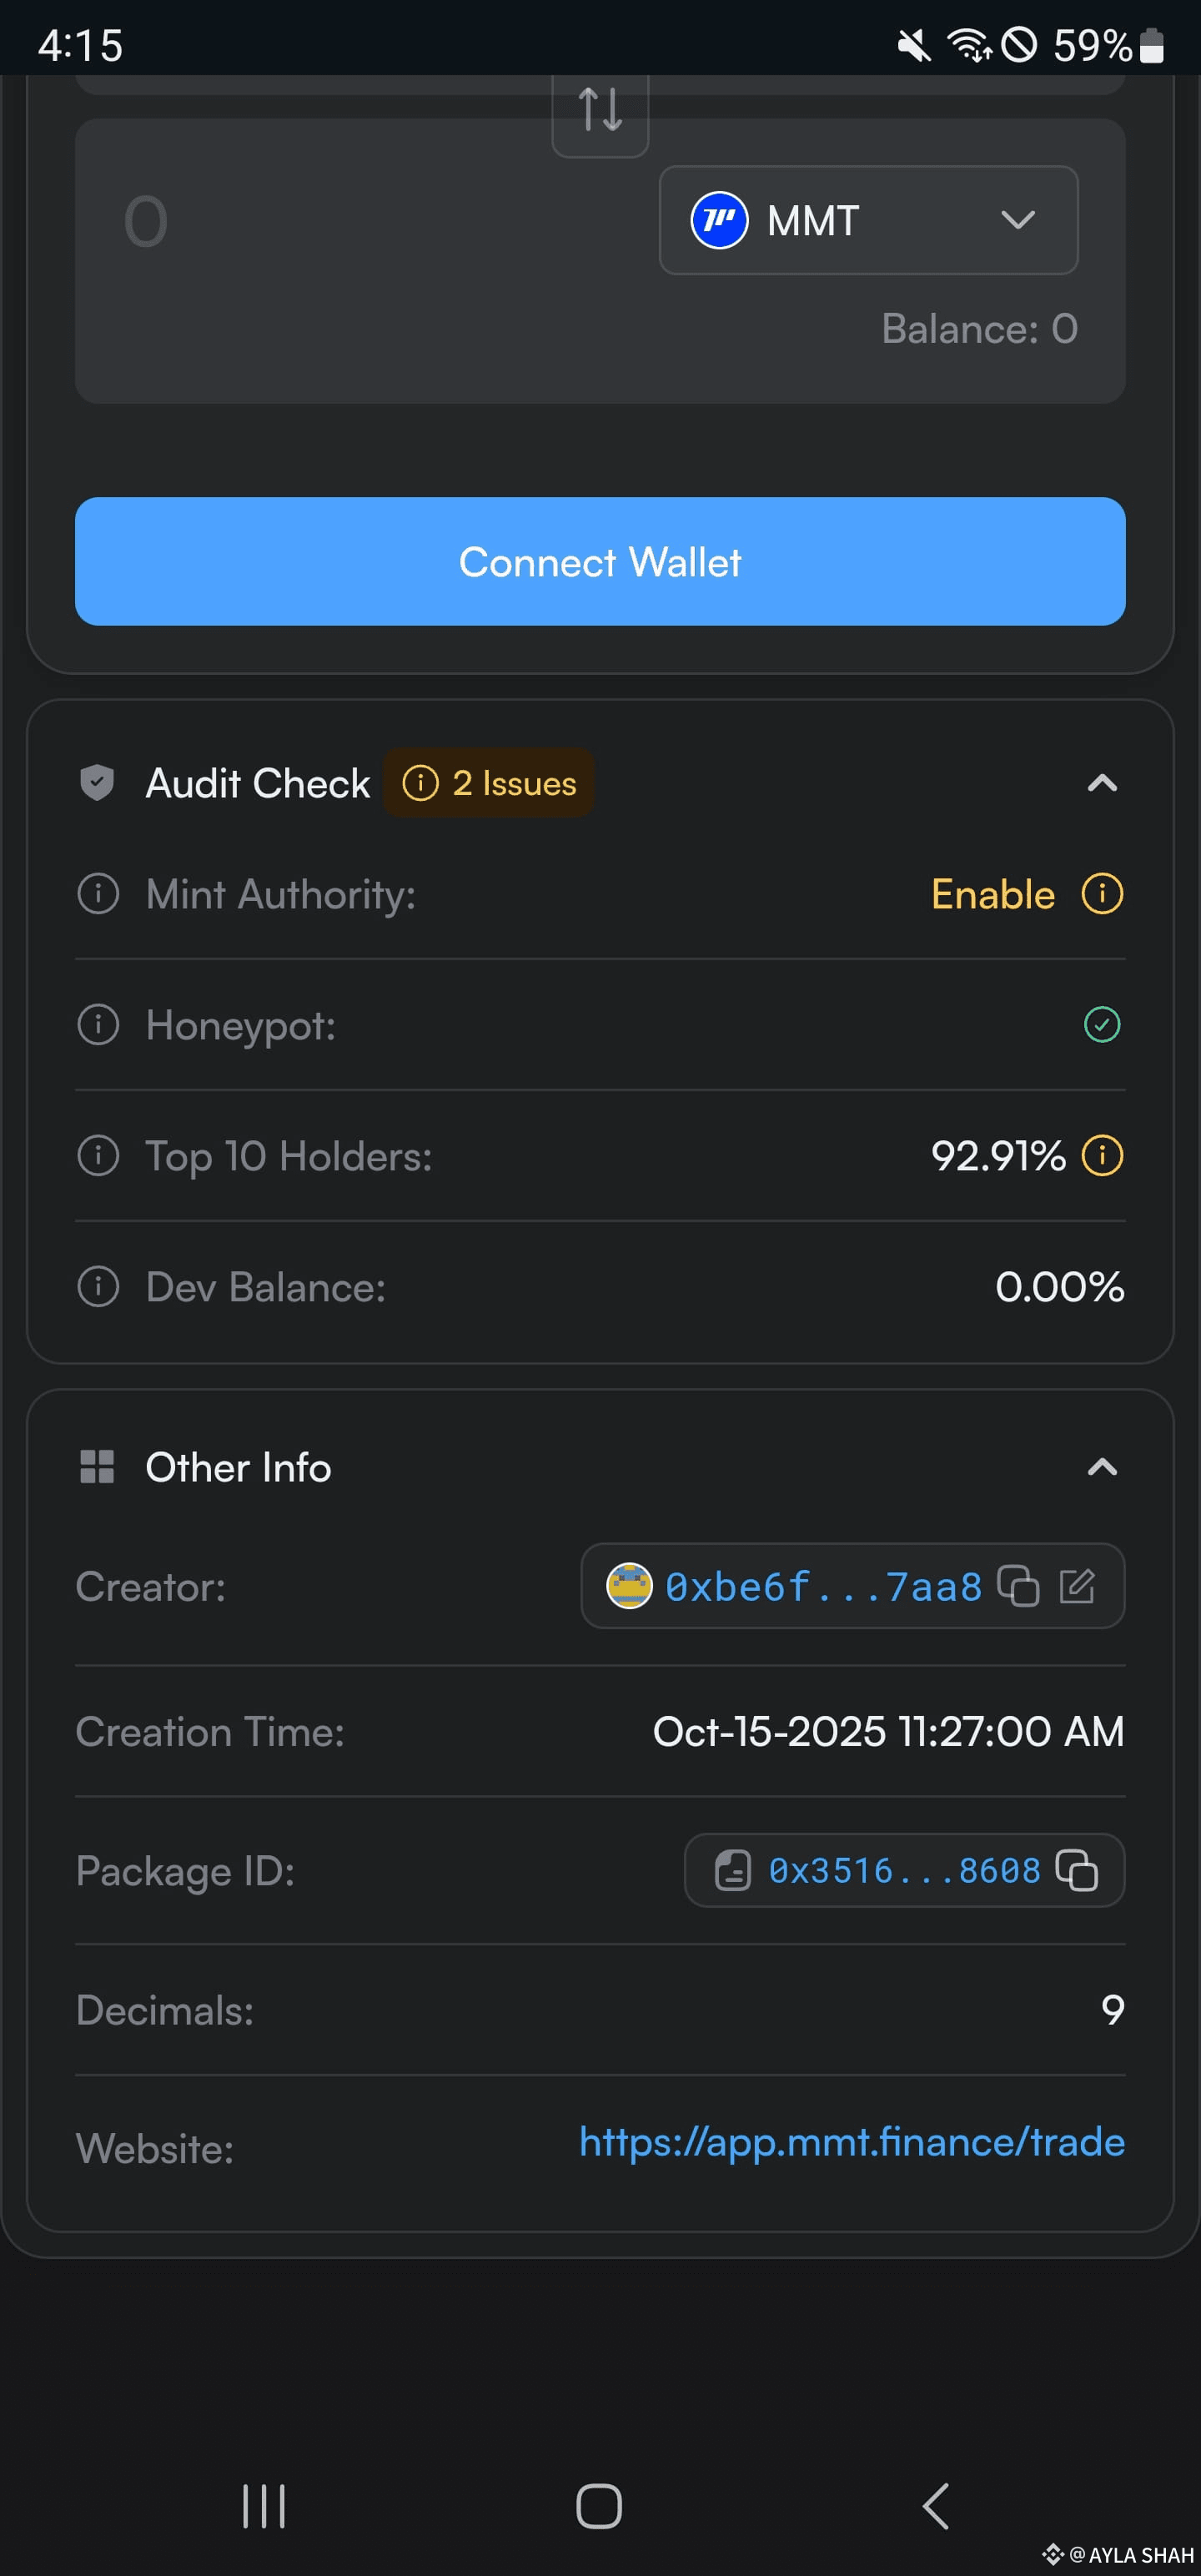The height and width of the screenshot is (2576, 1201).
Task: Tap the yellow warning icon beside 92.91%
Action: (x=1102, y=1155)
